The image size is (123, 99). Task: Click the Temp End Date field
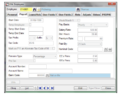click(x=36, y=34)
